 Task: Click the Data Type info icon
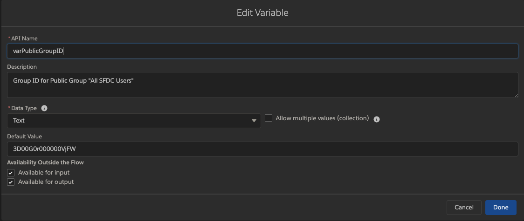(44, 108)
